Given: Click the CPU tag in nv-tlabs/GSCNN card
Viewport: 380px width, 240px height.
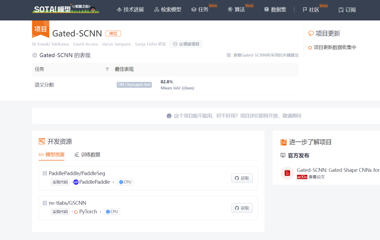Looking at the screenshot, I should [x=112, y=211].
